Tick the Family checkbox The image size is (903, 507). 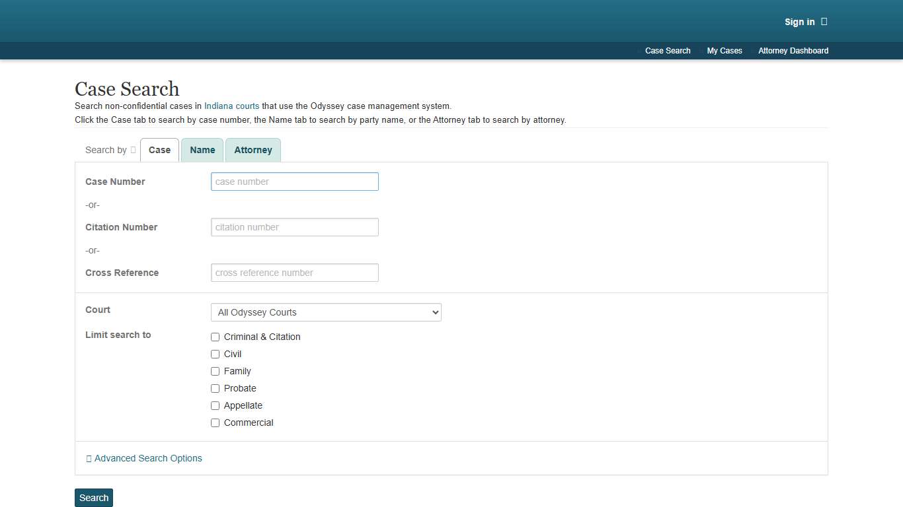pos(215,371)
